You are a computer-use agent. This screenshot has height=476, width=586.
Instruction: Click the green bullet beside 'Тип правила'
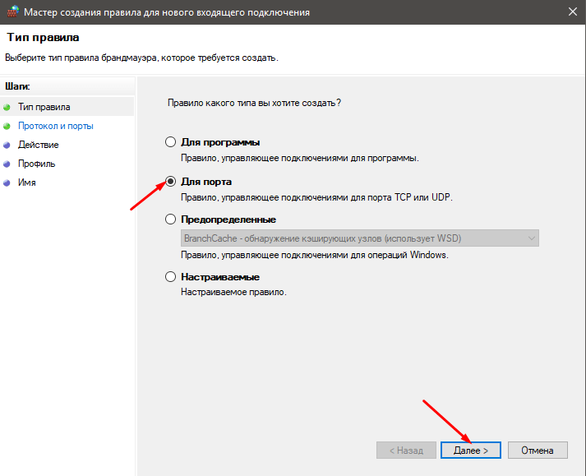[7, 108]
